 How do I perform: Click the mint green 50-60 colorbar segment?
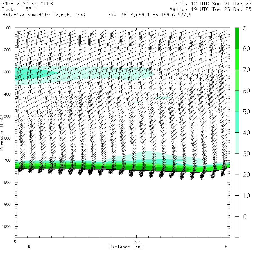click(237, 101)
